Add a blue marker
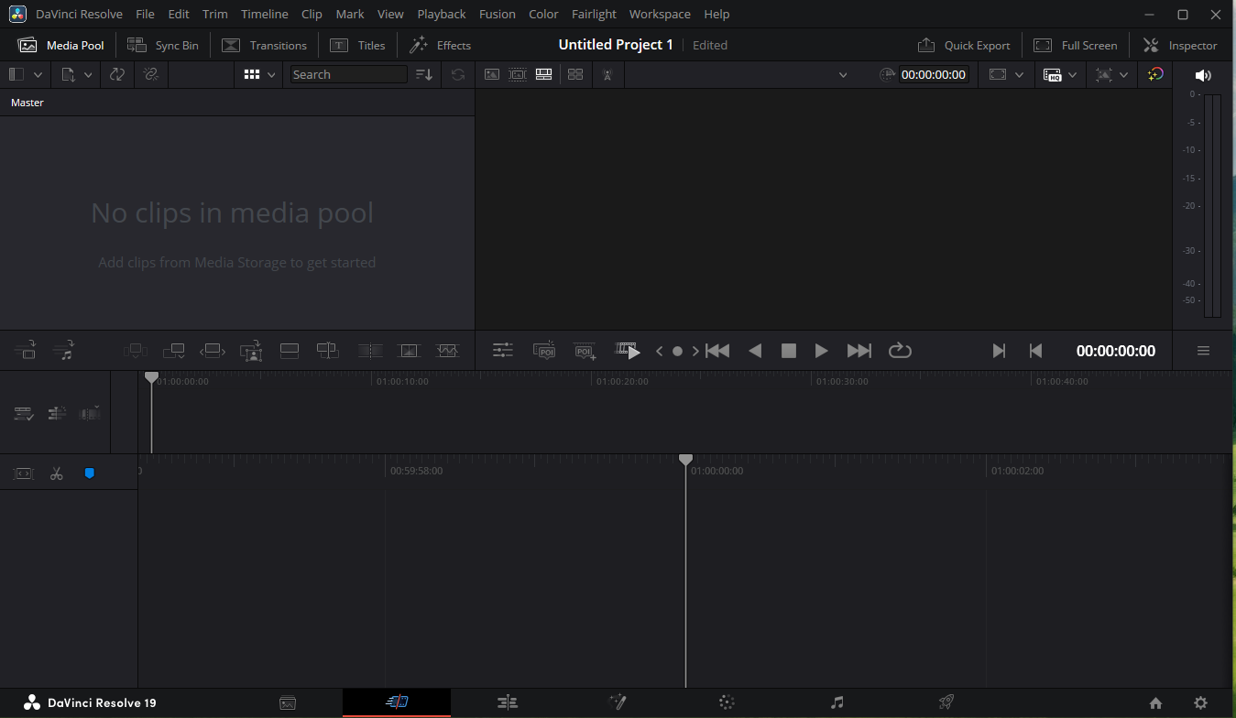1236x718 pixels. [x=90, y=473]
